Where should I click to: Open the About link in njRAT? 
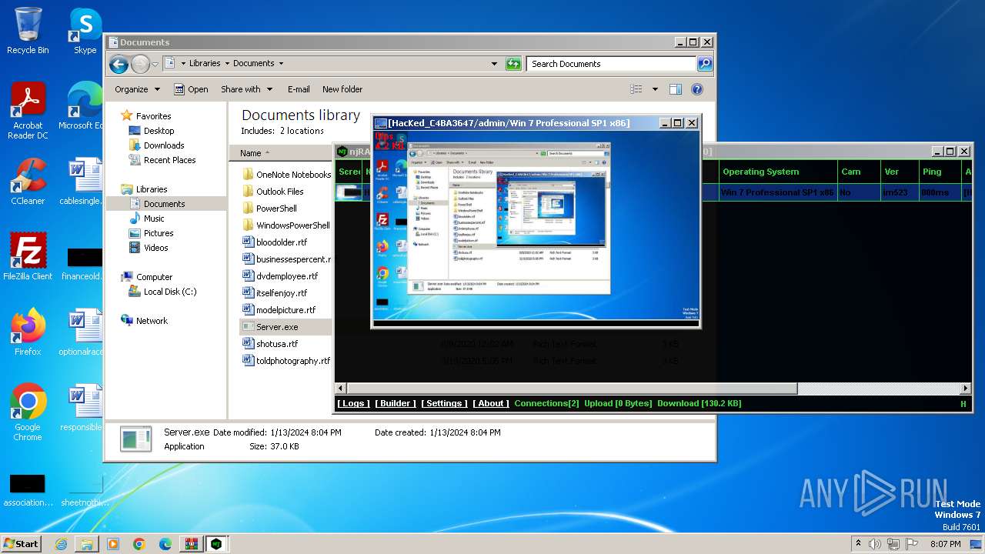point(491,403)
